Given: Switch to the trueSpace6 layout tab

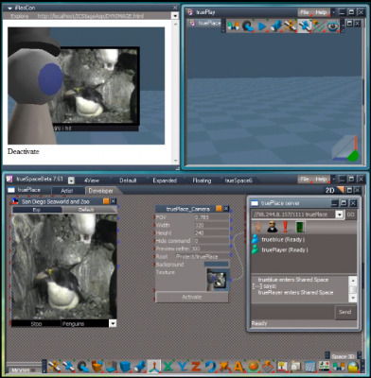Looking at the screenshot, I should (238, 180).
